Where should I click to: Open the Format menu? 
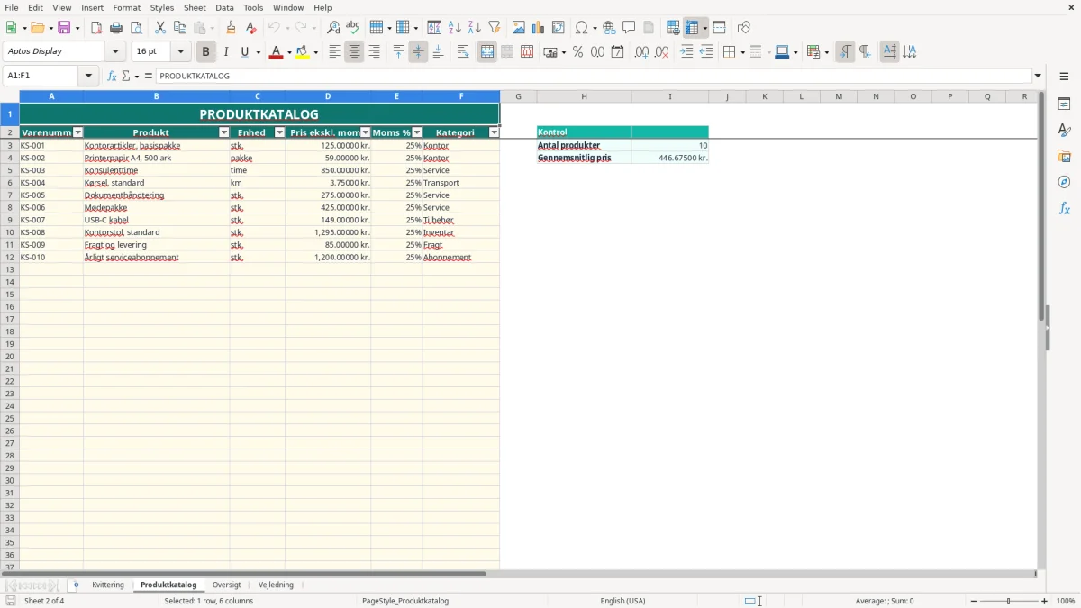pyautogui.click(x=126, y=7)
